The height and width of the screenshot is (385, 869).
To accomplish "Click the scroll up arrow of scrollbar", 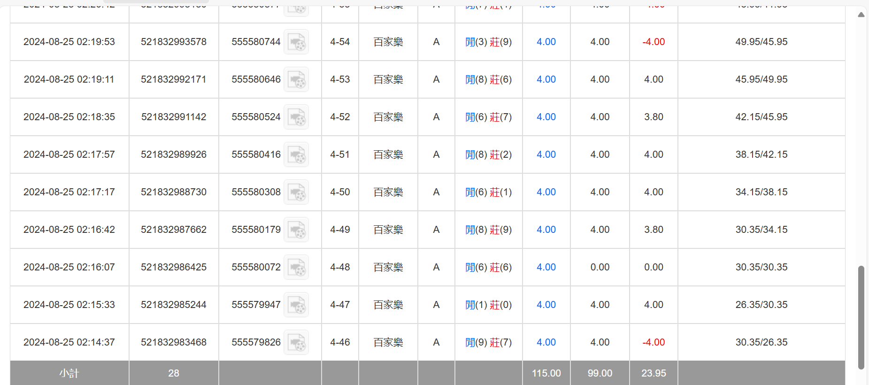I will point(861,15).
